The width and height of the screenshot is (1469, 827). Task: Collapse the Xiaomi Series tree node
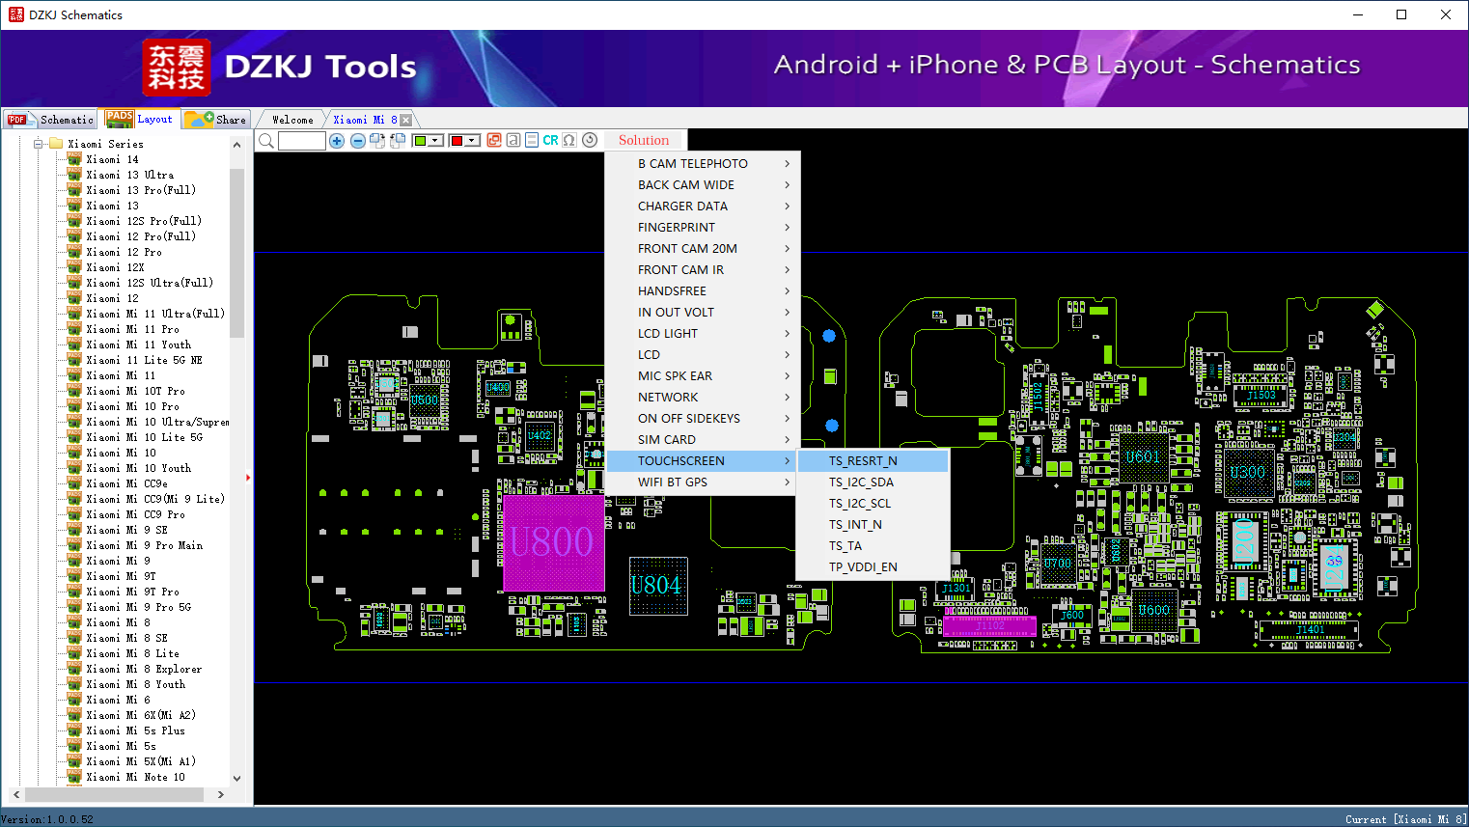coord(39,144)
